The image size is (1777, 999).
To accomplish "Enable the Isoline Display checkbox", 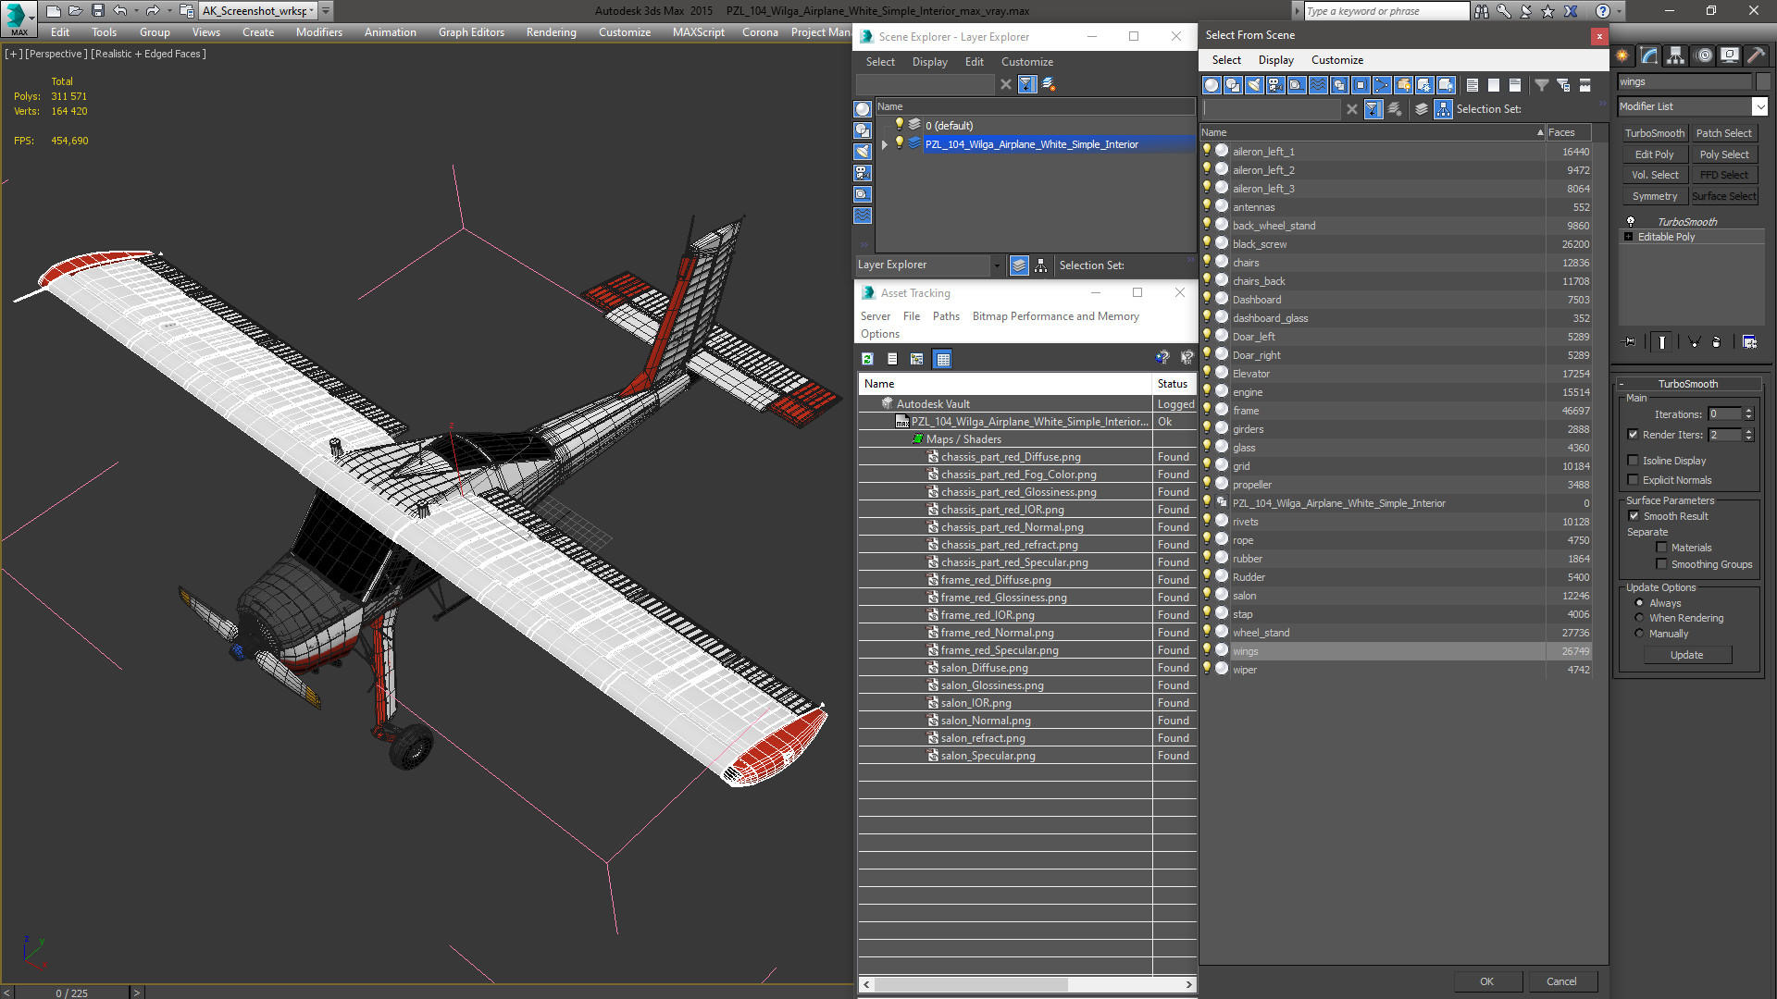I will point(1634,461).
